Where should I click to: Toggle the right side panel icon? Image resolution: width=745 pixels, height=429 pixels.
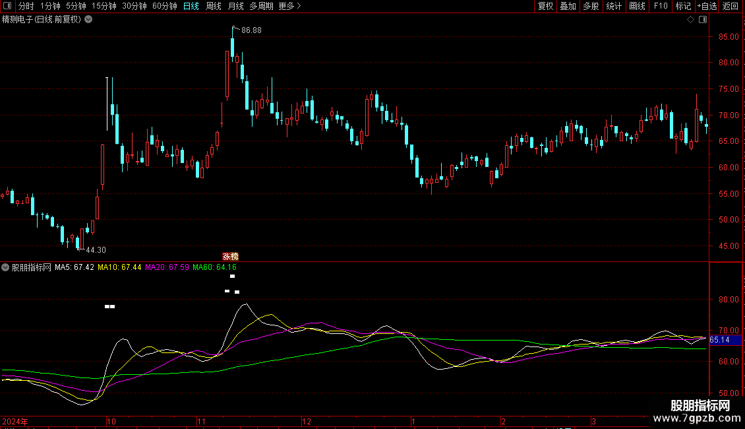(x=703, y=20)
